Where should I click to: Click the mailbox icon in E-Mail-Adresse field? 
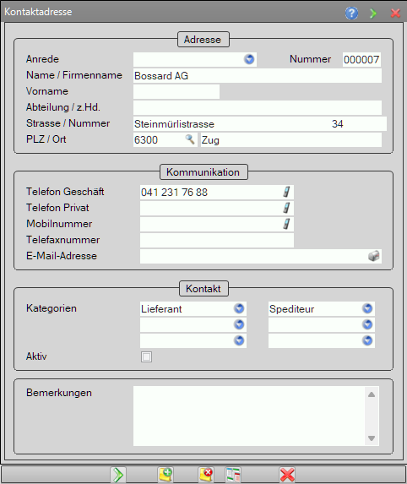tap(374, 256)
